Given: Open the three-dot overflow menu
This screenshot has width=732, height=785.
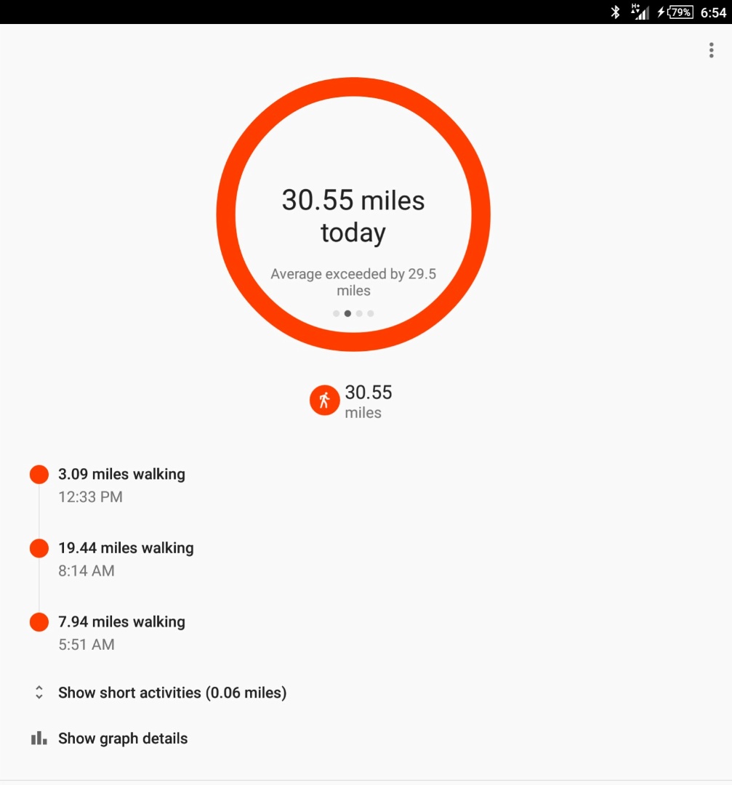Looking at the screenshot, I should coord(711,50).
